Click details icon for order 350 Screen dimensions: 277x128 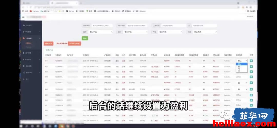point(251,67)
